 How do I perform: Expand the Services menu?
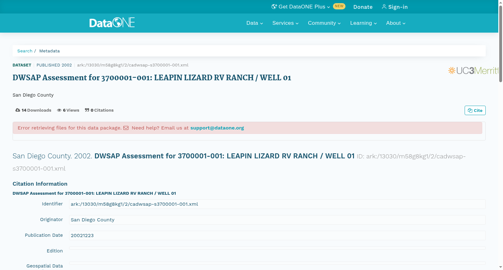285,23
